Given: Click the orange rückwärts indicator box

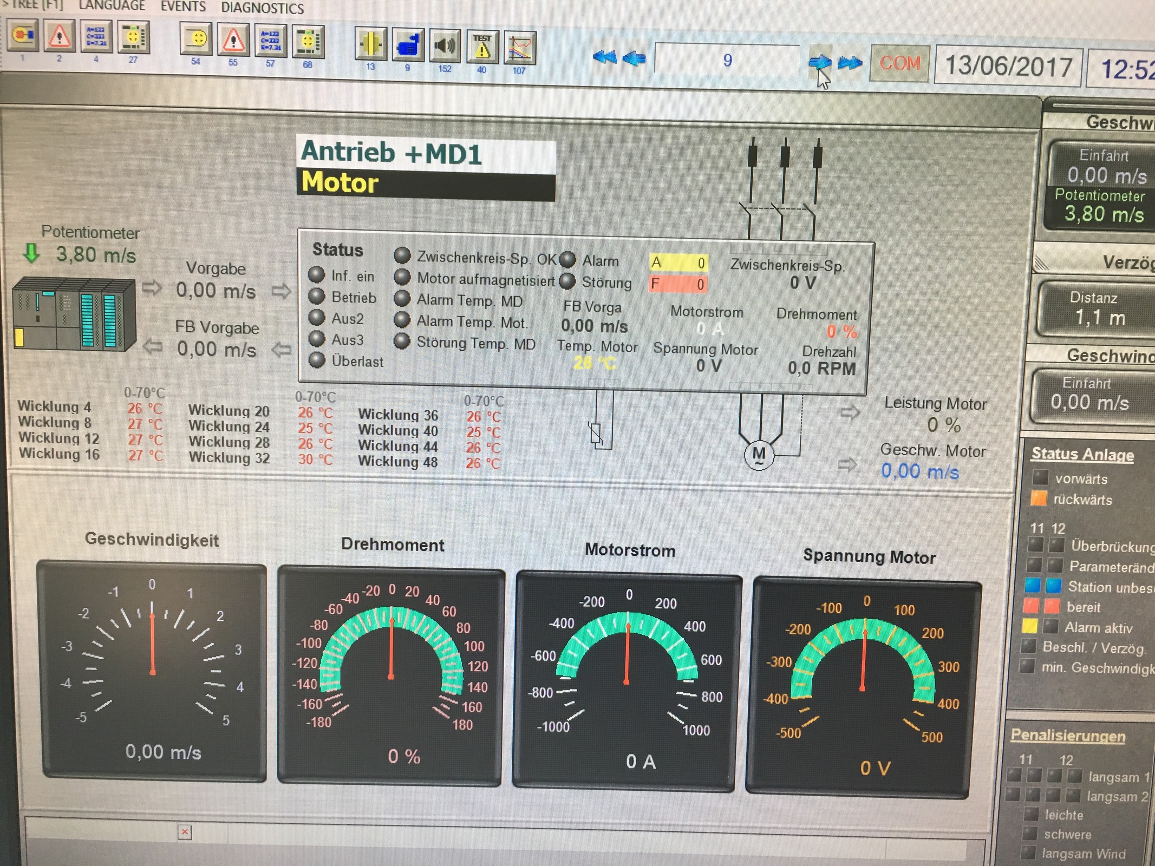Looking at the screenshot, I should pos(1038,498).
